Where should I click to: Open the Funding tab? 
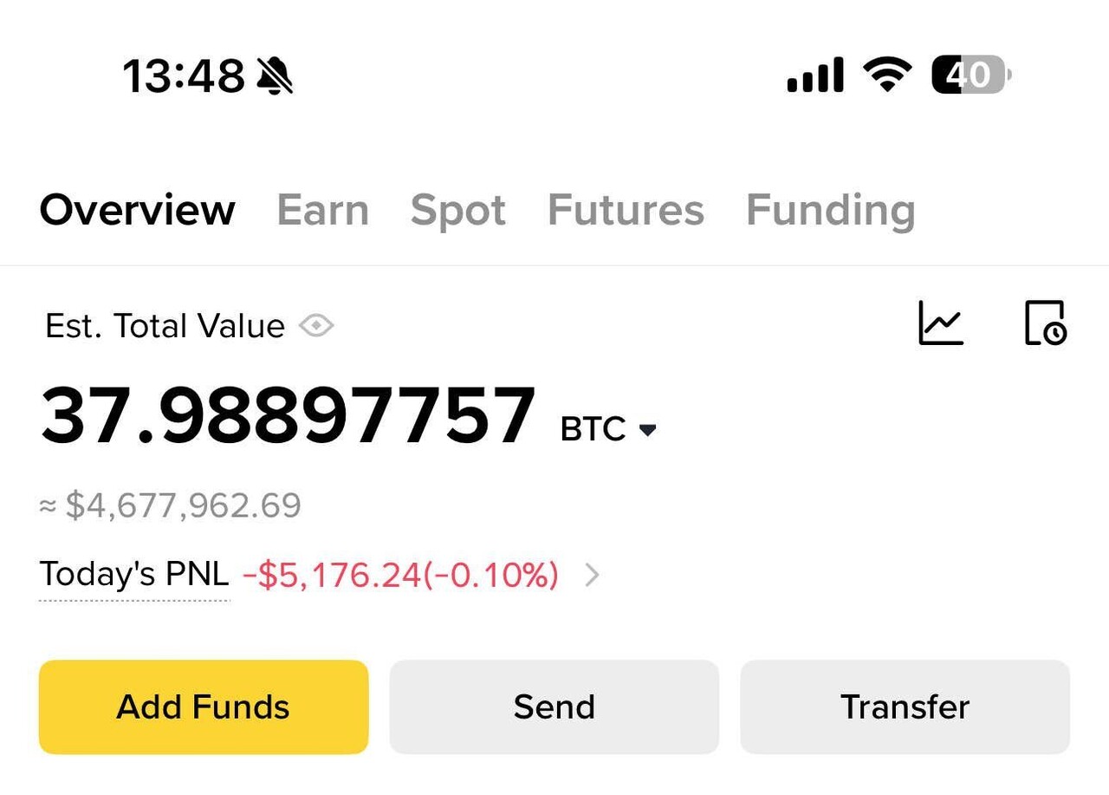[x=830, y=211]
